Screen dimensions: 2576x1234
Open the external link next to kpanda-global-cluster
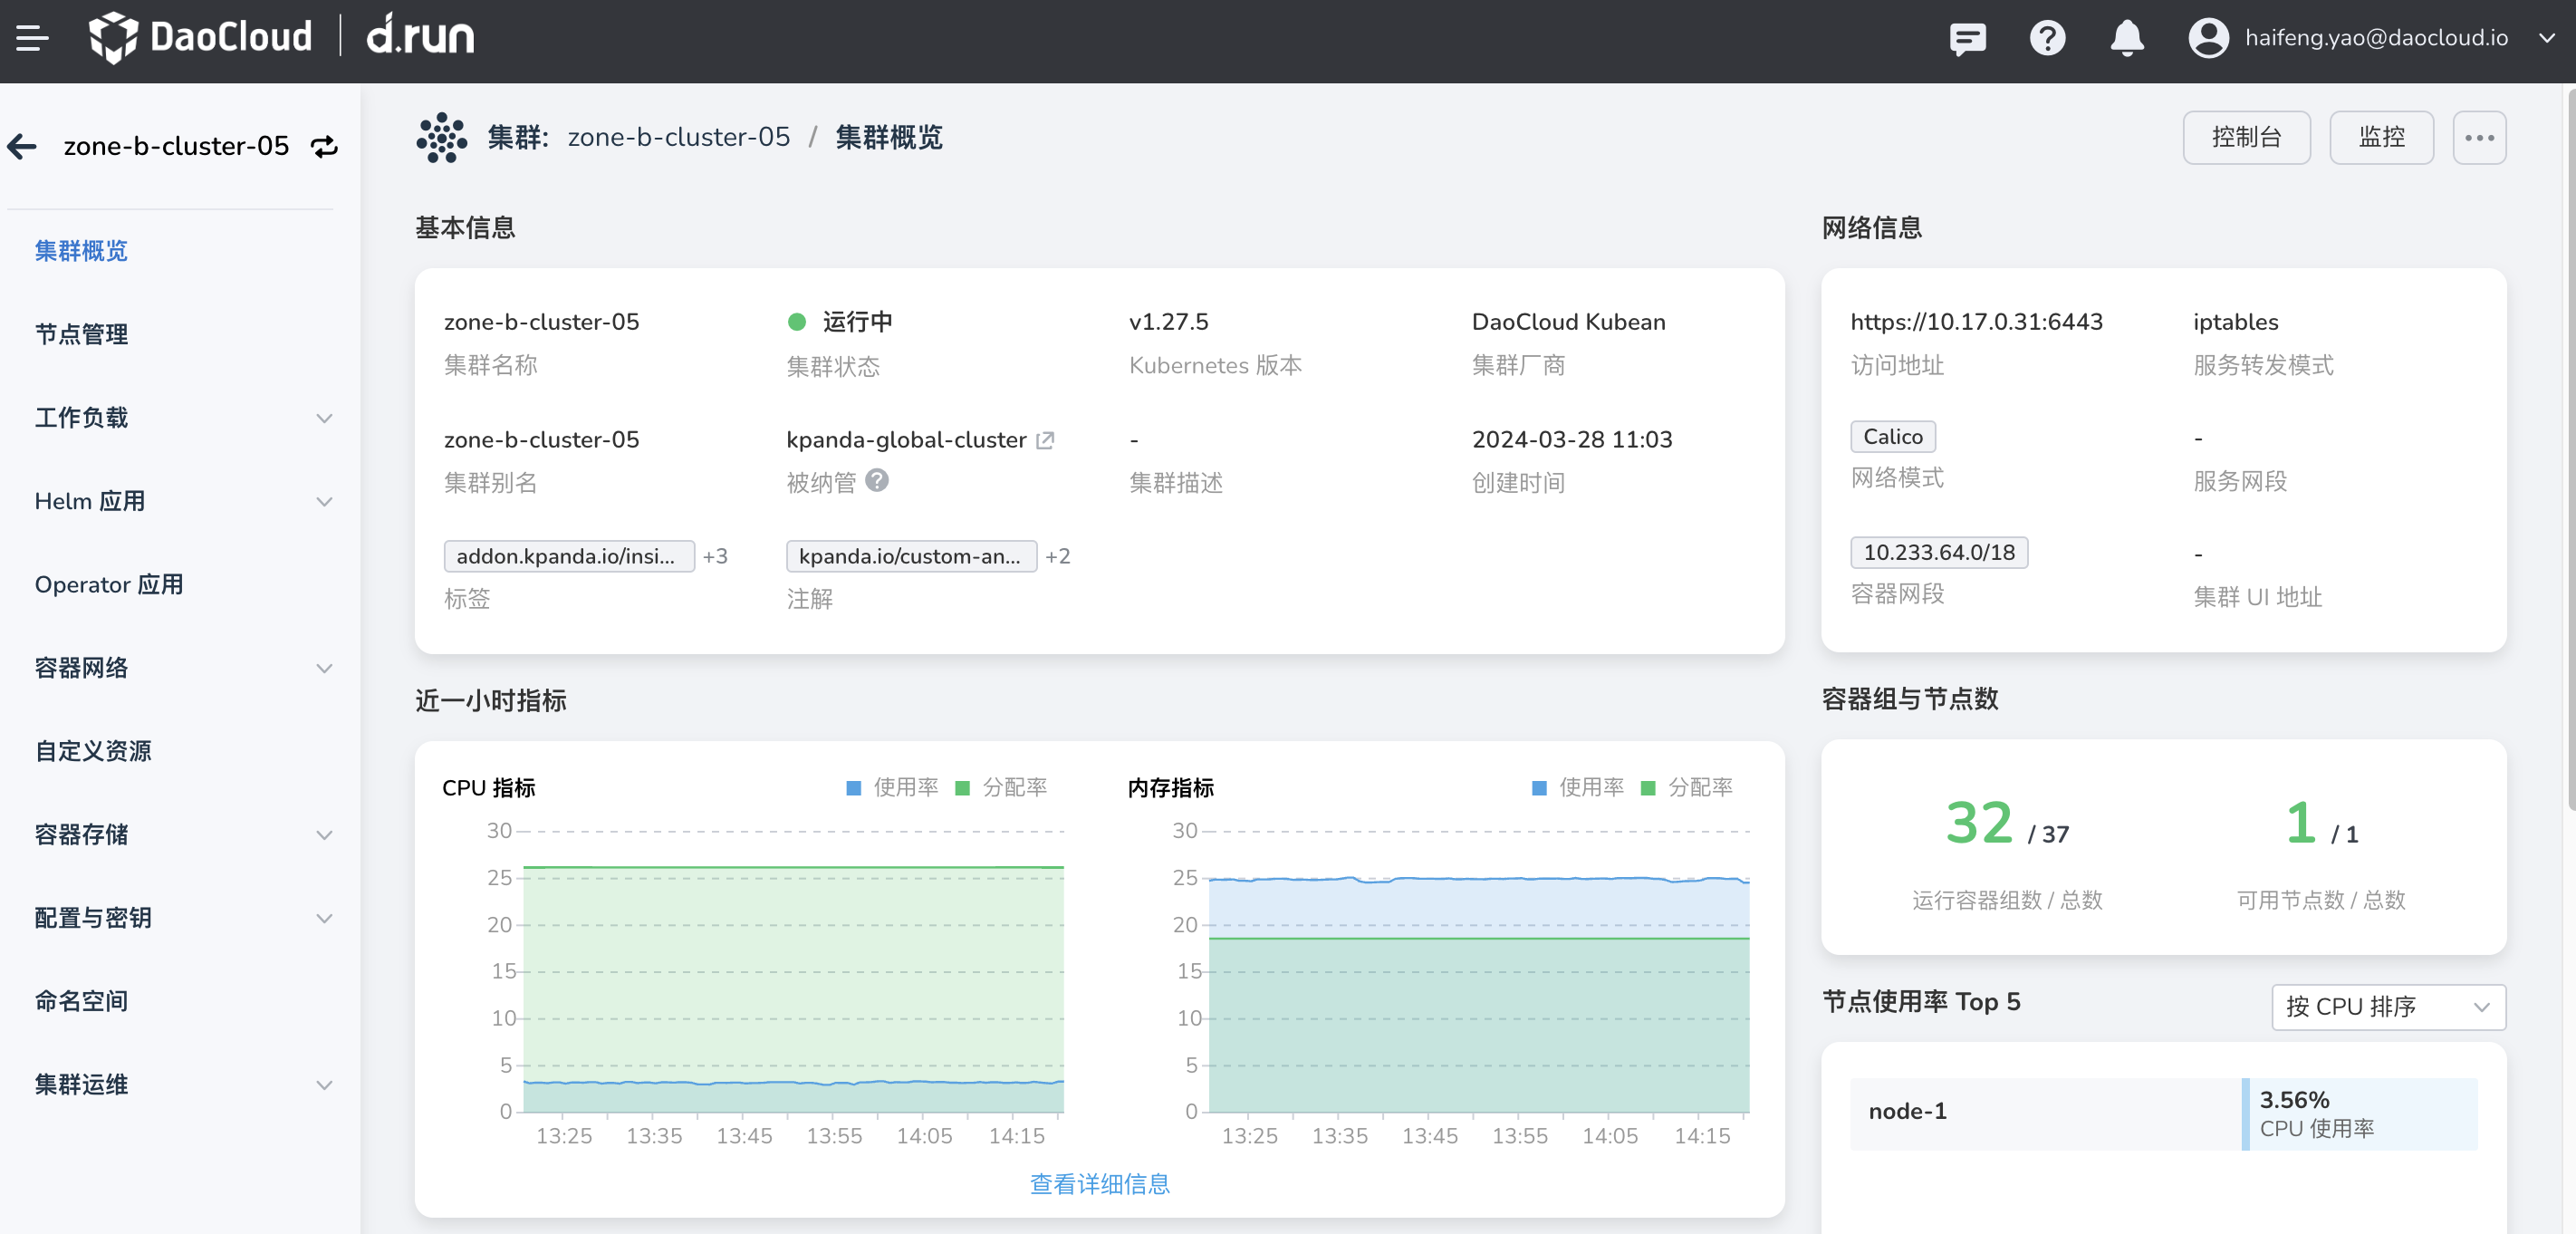coord(1045,440)
